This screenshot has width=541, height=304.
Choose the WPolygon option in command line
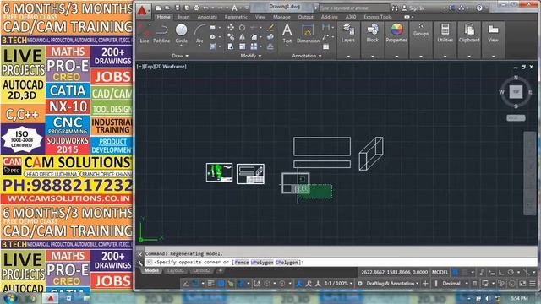pos(262,263)
